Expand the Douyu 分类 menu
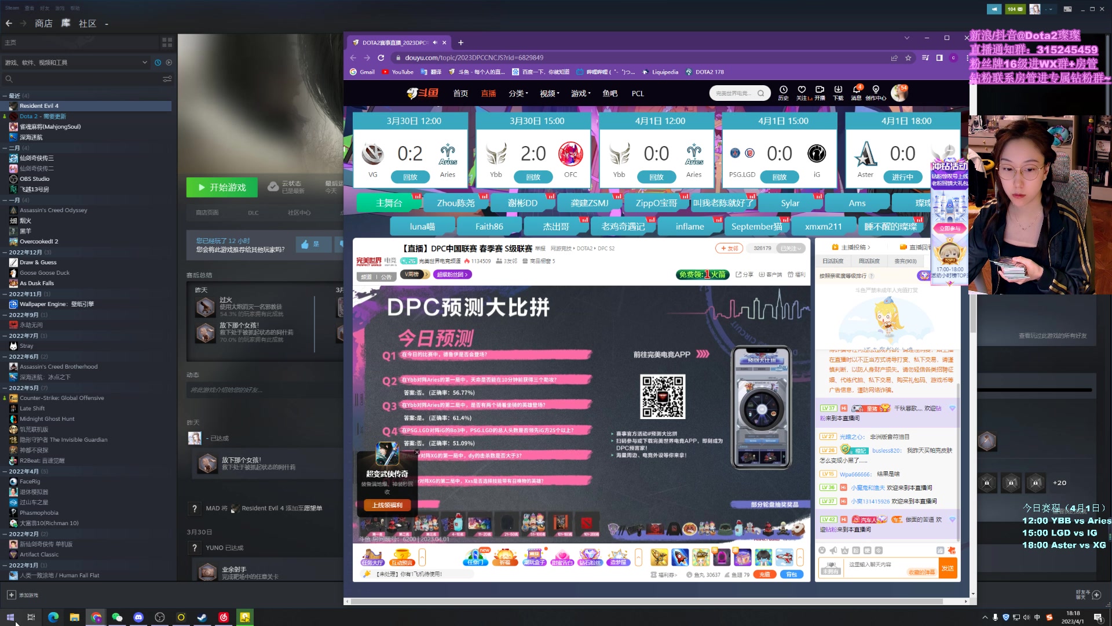The image size is (1112, 626). pyautogui.click(x=518, y=93)
